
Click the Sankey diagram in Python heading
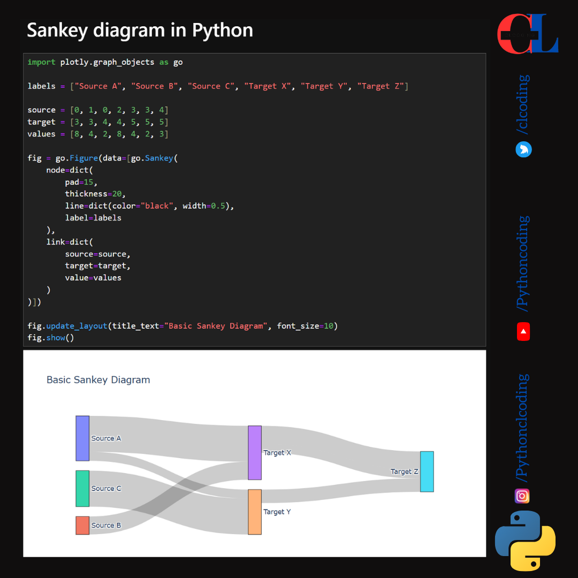pyautogui.click(x=140, y=31)
